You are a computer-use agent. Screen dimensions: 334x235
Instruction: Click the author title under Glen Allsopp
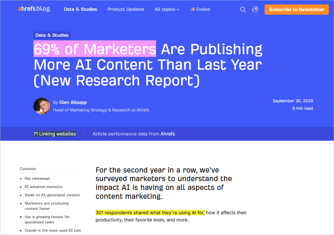pos(101,110)
